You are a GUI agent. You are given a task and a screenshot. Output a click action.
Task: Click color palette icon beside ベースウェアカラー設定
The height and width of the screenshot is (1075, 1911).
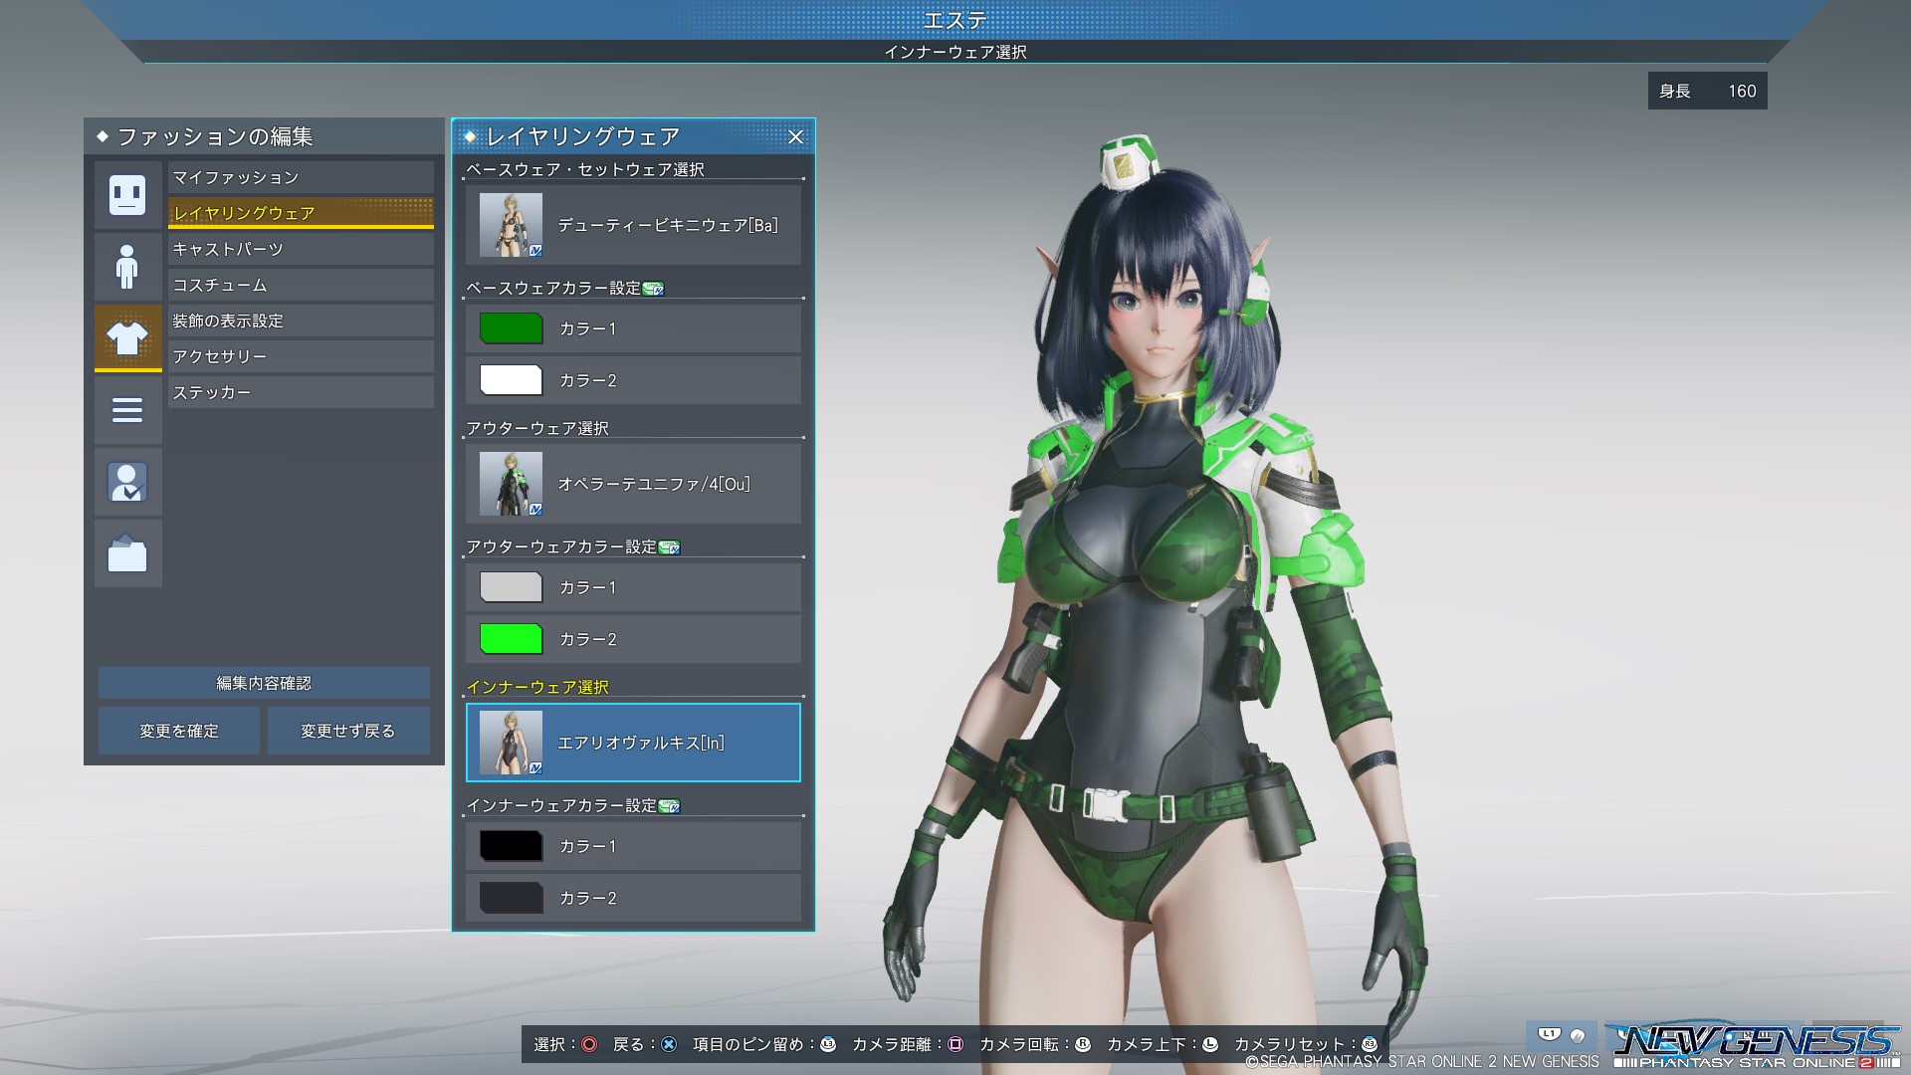[x=653, y=289]
